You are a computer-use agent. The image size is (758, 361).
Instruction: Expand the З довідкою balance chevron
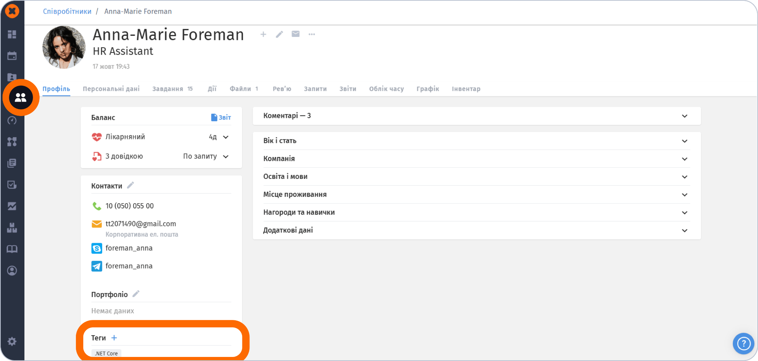tap(226, 157)
